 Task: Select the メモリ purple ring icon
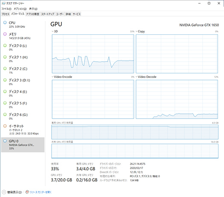tap(5, 34)
